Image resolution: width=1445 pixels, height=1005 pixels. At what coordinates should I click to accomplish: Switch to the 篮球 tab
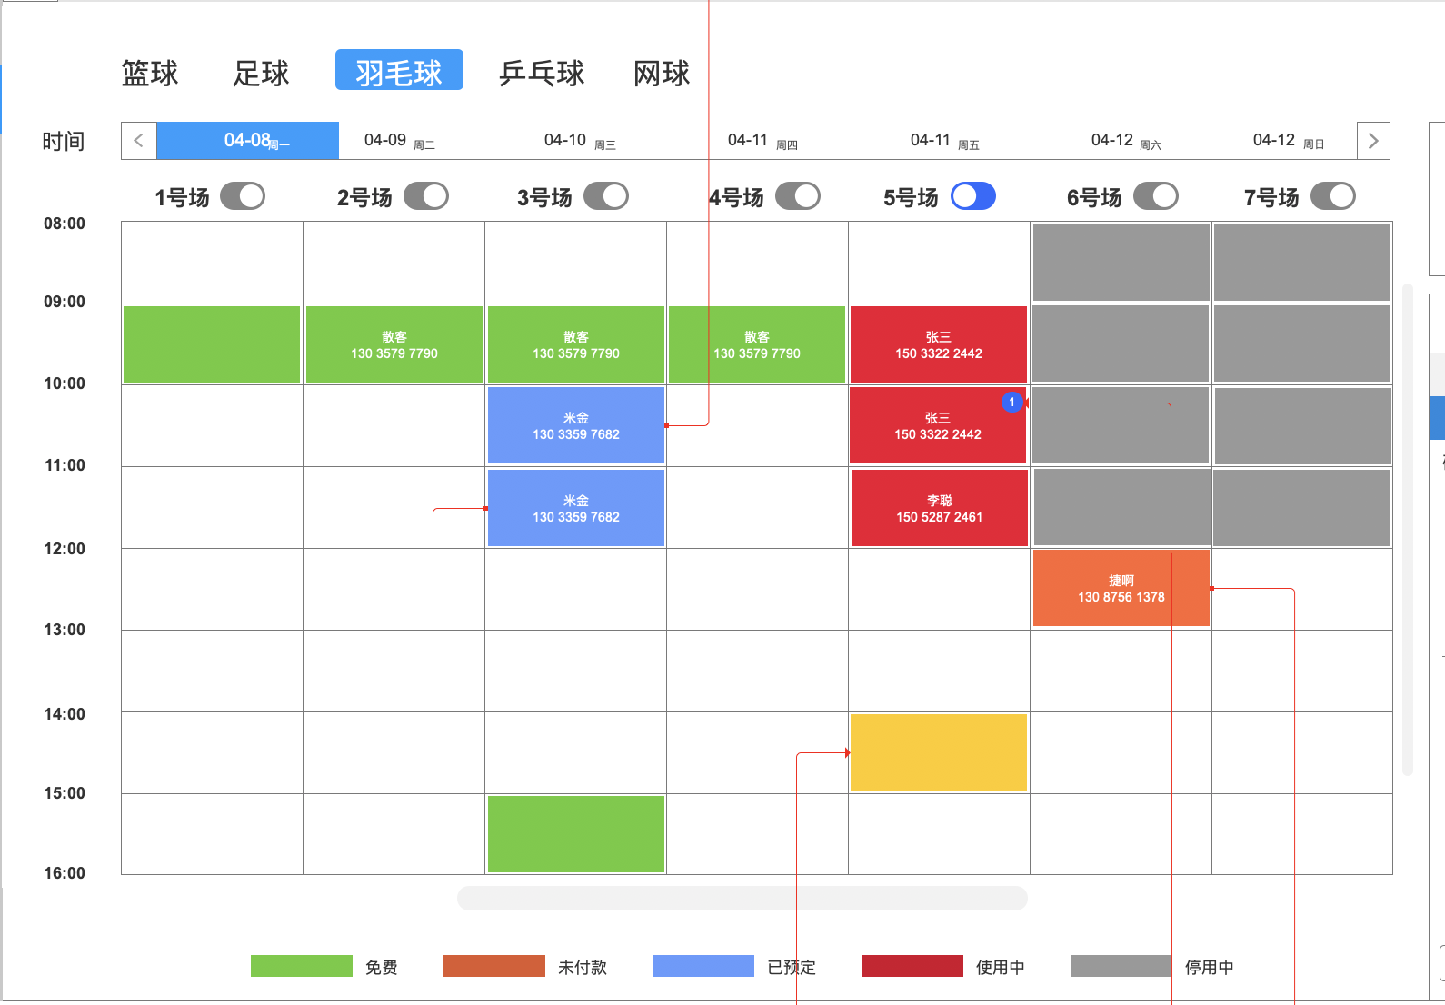[150, 73]
